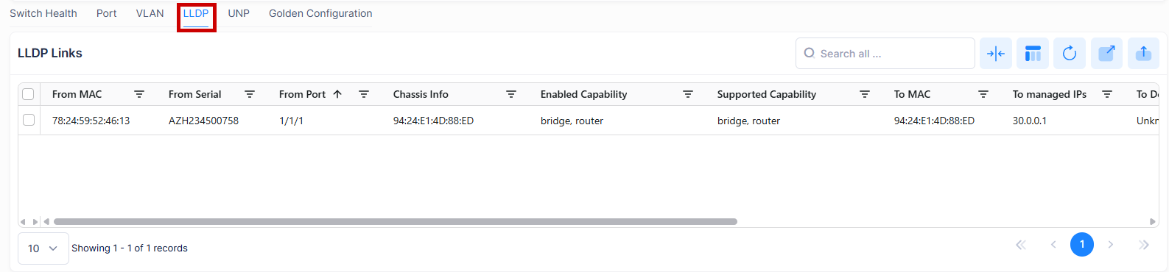The image size is (1169, 272).
Task: Open the rows-per-page dropdown showing 10
Action: [x=43, y=248]
